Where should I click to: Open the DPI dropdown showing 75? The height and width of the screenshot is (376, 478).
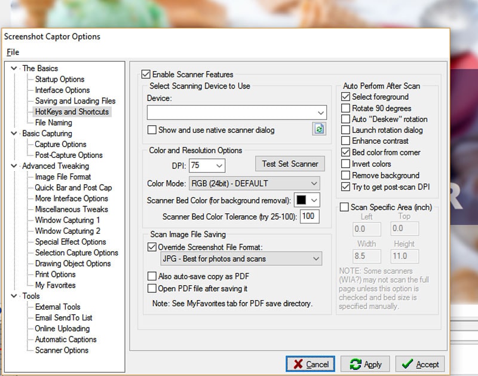point(207,166)
